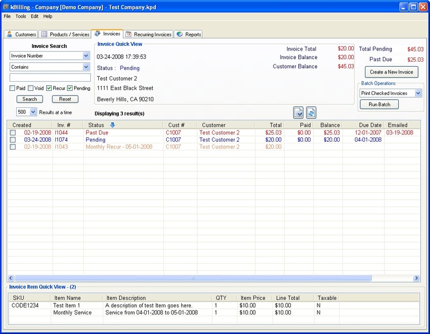Sort by the Balance column header
Image resolution: width=430 pixels, height=334 pixels.
328,125
